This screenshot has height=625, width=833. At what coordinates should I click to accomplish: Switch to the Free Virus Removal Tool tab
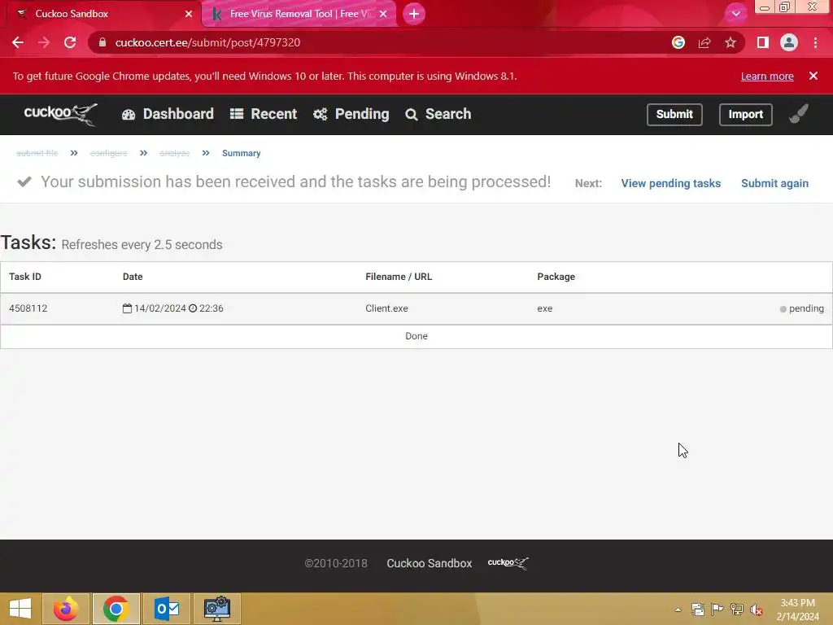[x=300, y=14]
